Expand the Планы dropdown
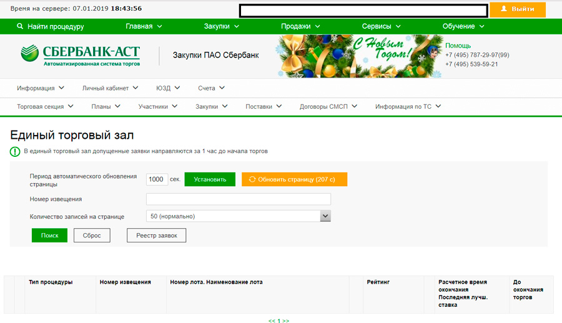562x323 pixels. (x=106, y=106)
